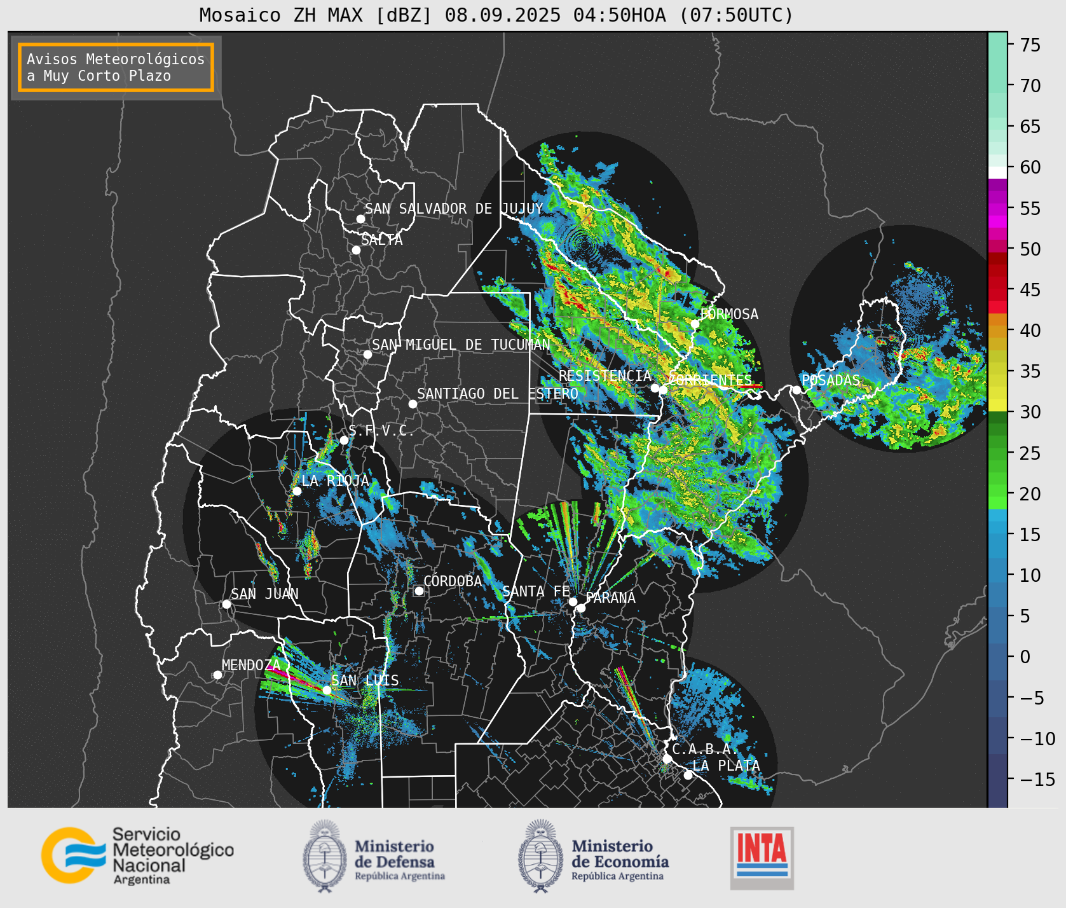The height and width of the screenshot is (908, 1066).
Task: Click the Servicio Meteorológico Nacional logo
Action: [x=138, y=855]
